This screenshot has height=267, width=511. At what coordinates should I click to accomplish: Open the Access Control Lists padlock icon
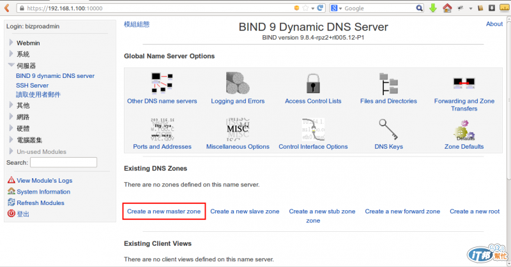point(313,84)
